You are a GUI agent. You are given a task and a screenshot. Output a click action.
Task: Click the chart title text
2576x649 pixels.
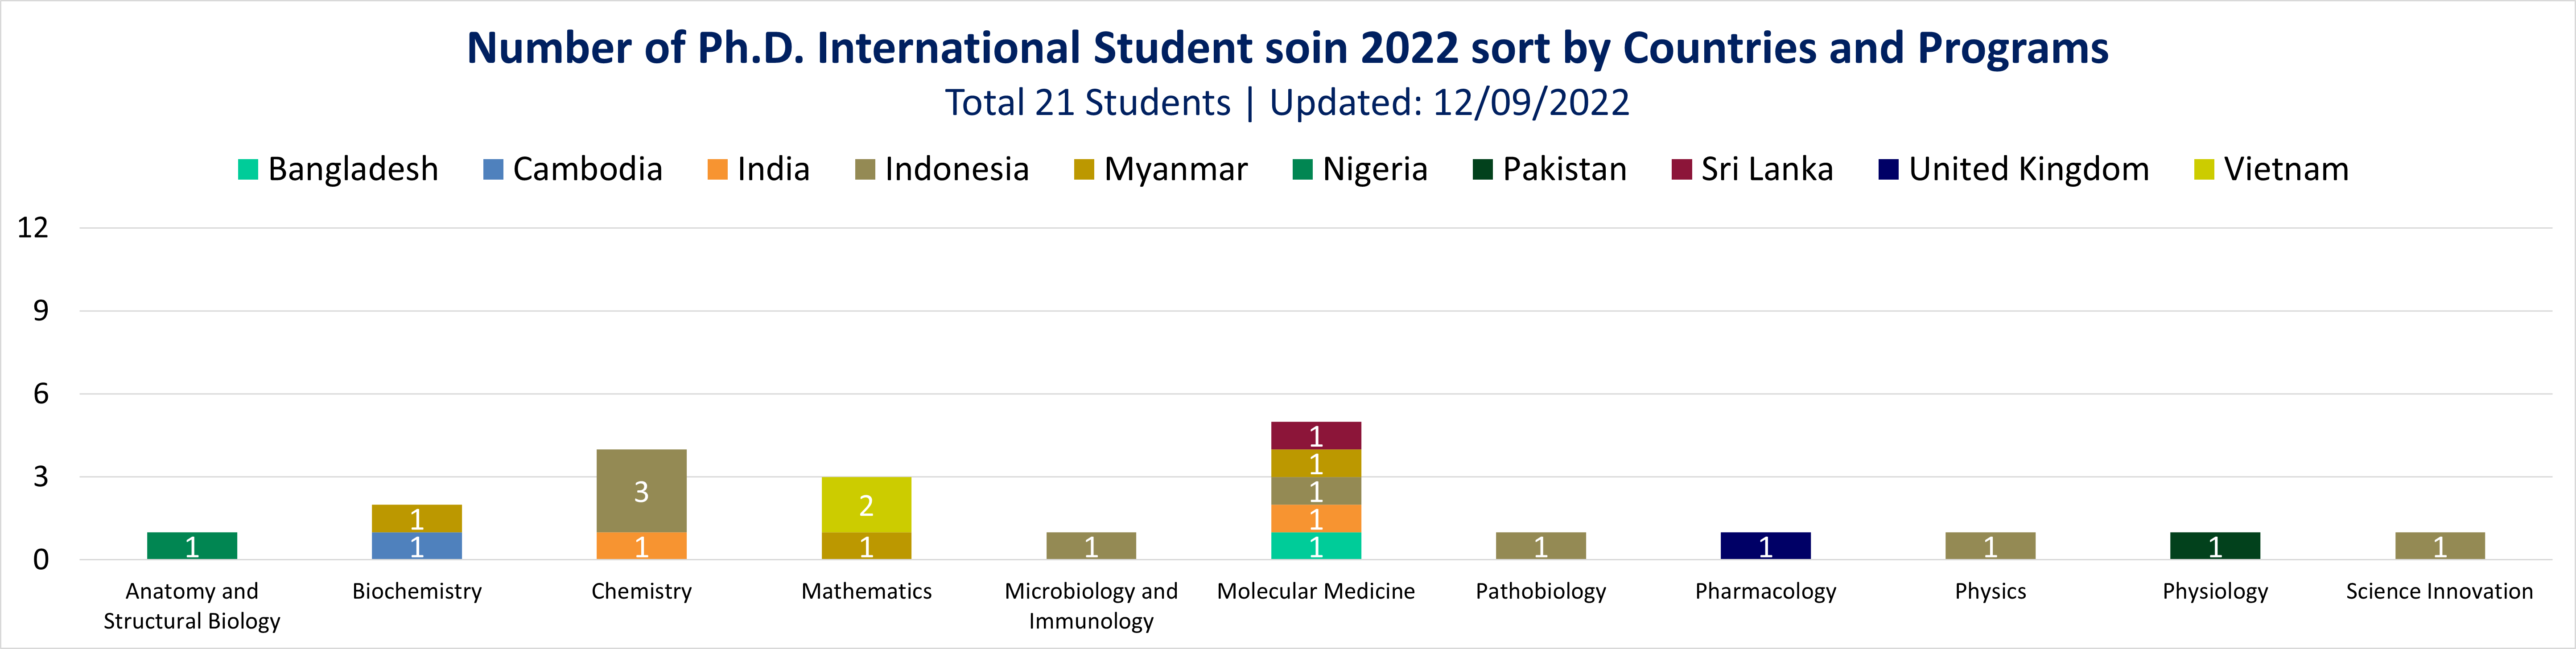[1287, 48]
